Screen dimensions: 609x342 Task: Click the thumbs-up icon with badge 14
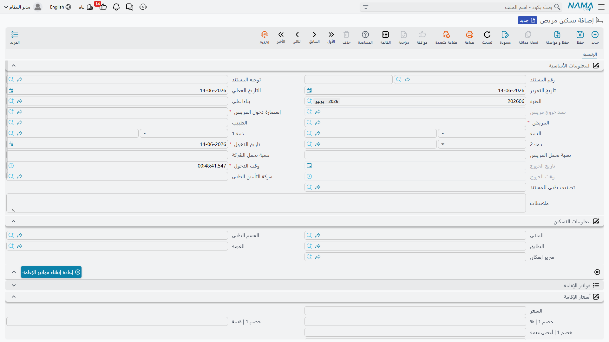coord(103,7)
